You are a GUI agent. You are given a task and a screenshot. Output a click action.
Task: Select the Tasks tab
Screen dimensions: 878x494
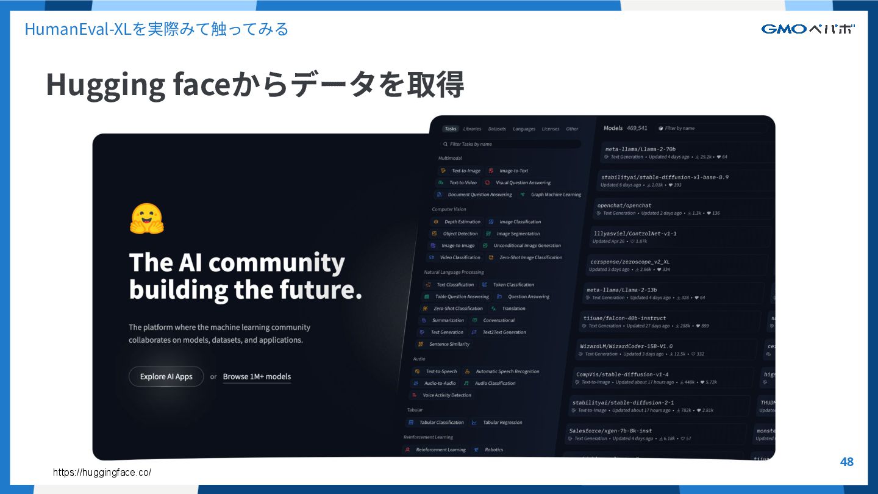451,129
